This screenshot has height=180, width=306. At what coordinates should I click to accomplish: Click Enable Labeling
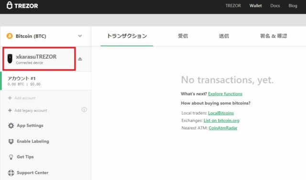click(33, 141)
